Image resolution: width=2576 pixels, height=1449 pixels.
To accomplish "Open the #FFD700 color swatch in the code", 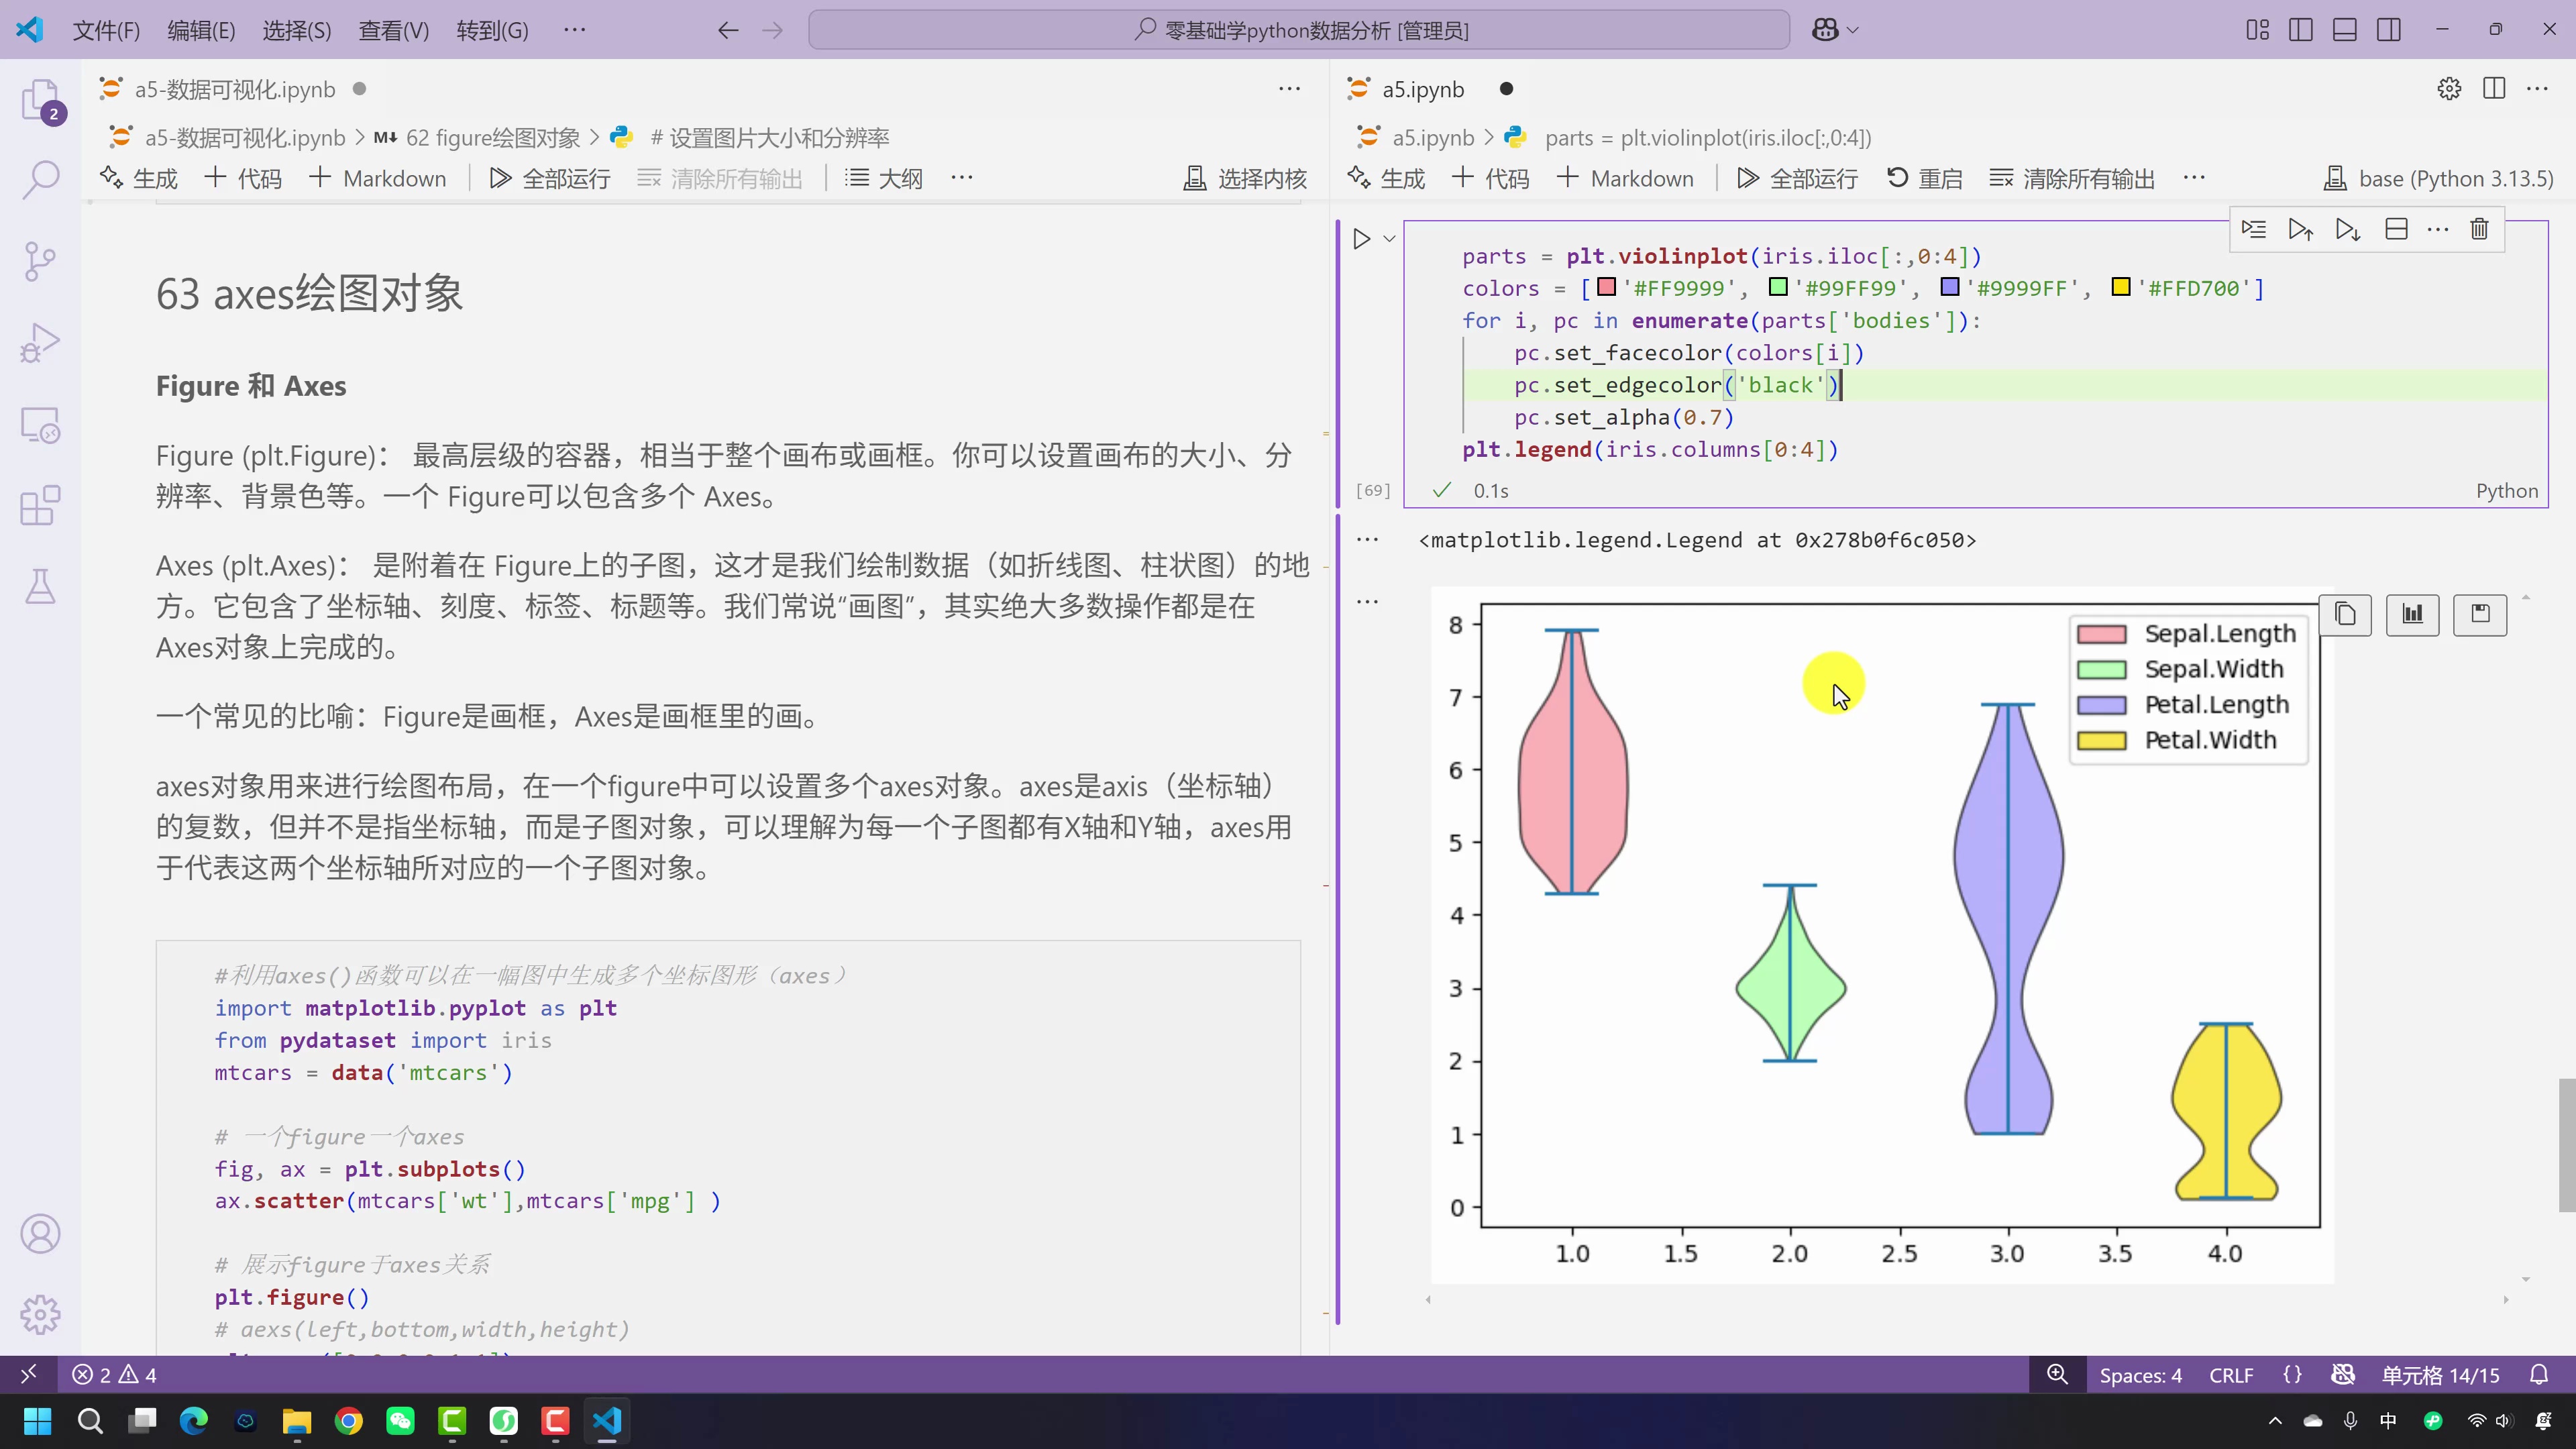I will (x=2120, y=287).
